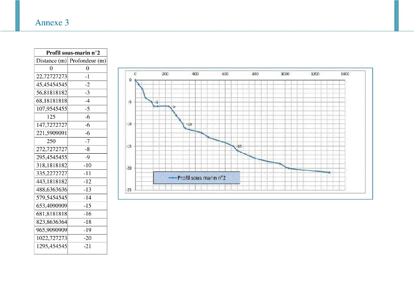This screenshot has height=292, width=414.
Task: Select the distance value "147,7272727"
Action: [x=51, y=125]
